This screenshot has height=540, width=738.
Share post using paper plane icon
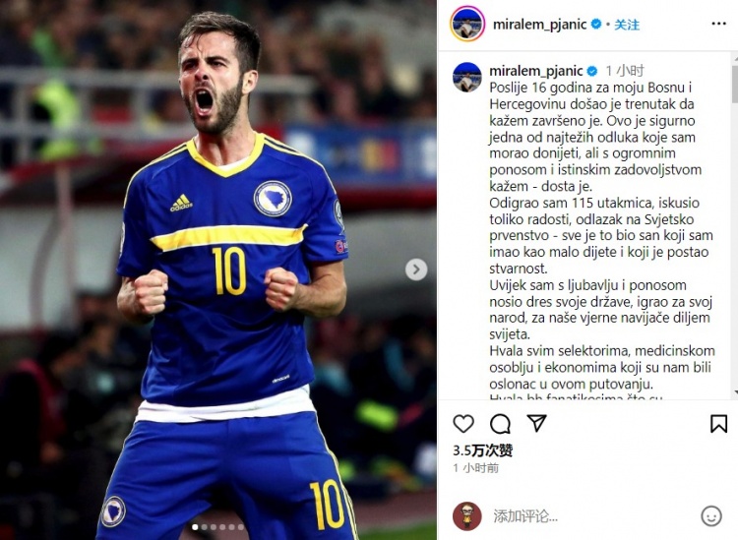[536, 423]
